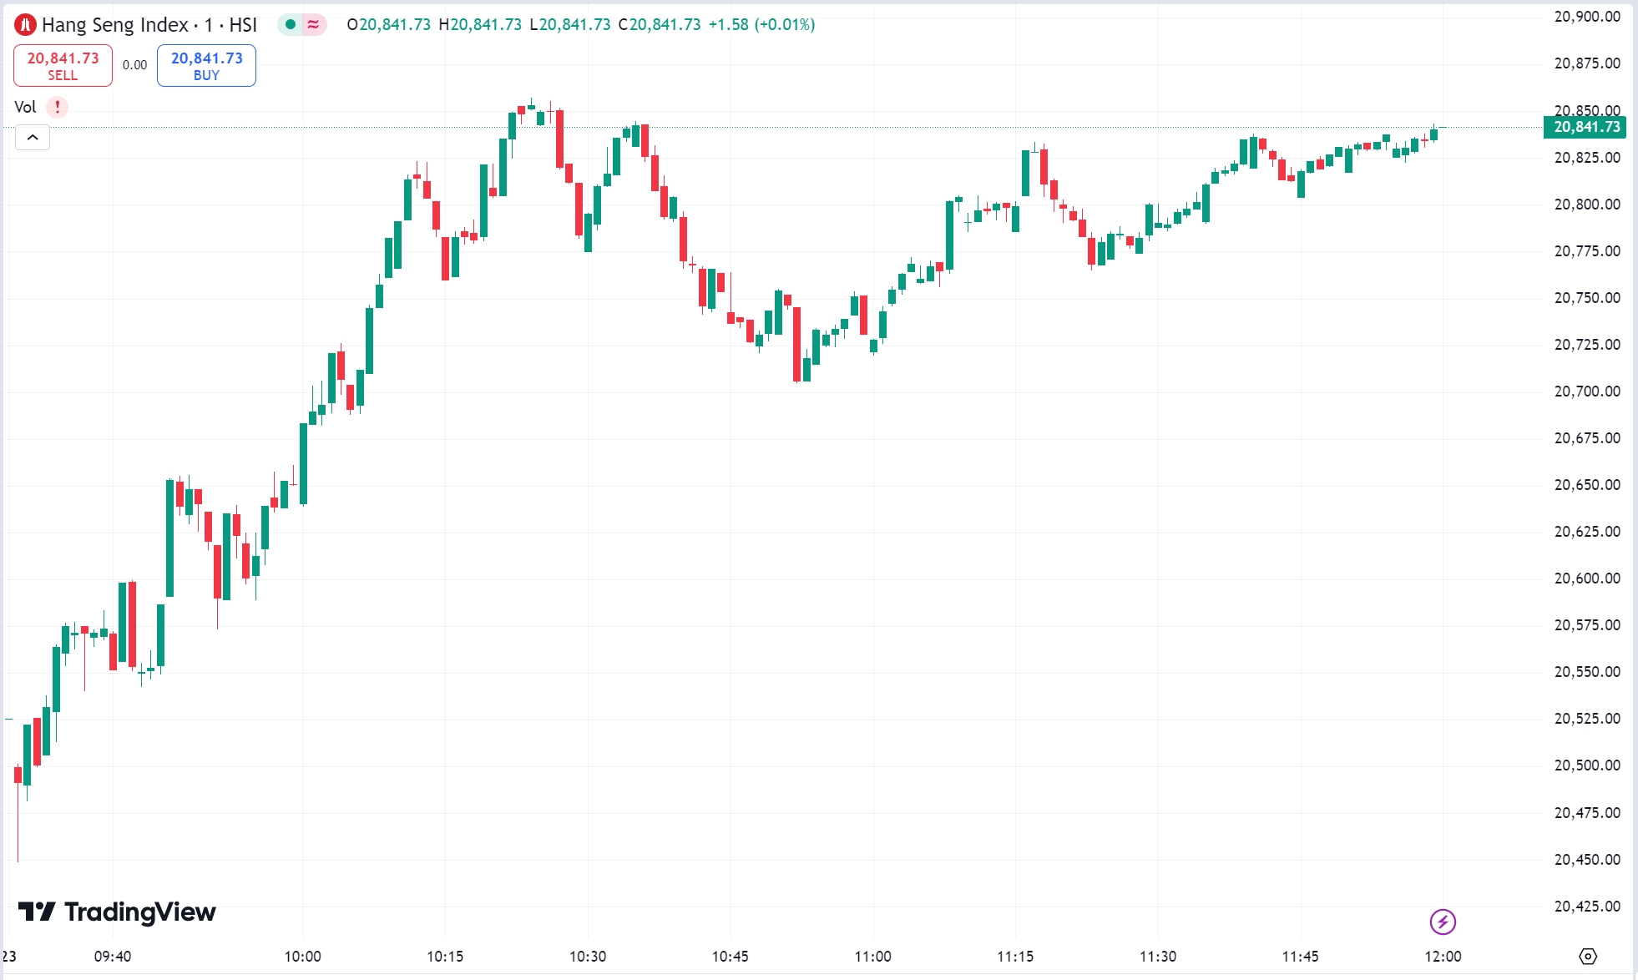Click the current price label on the price scale
The width and height of the screenshot is (1638, 980).
pyautogui.click(x=1585, y=127)
